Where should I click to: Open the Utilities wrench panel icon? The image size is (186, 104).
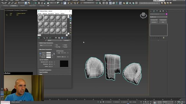[166, 11]
